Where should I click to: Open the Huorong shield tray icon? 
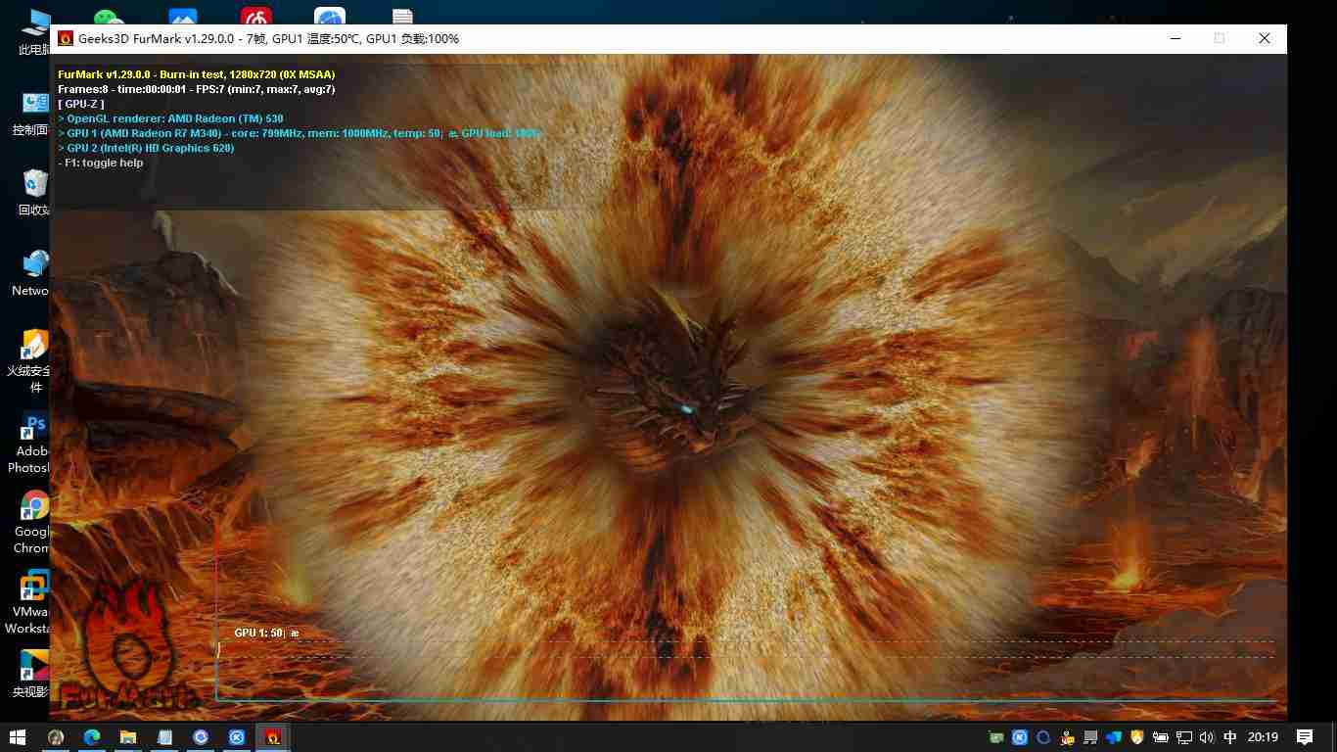(x=1137, y=737)
